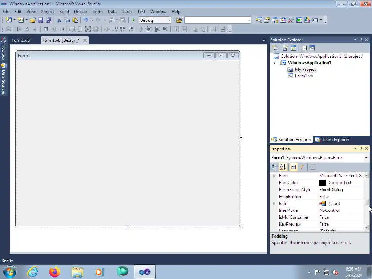Refresh the Solution Explorer tree
The width and height of the screenshot is (372, 279).
tap(294, 48)
